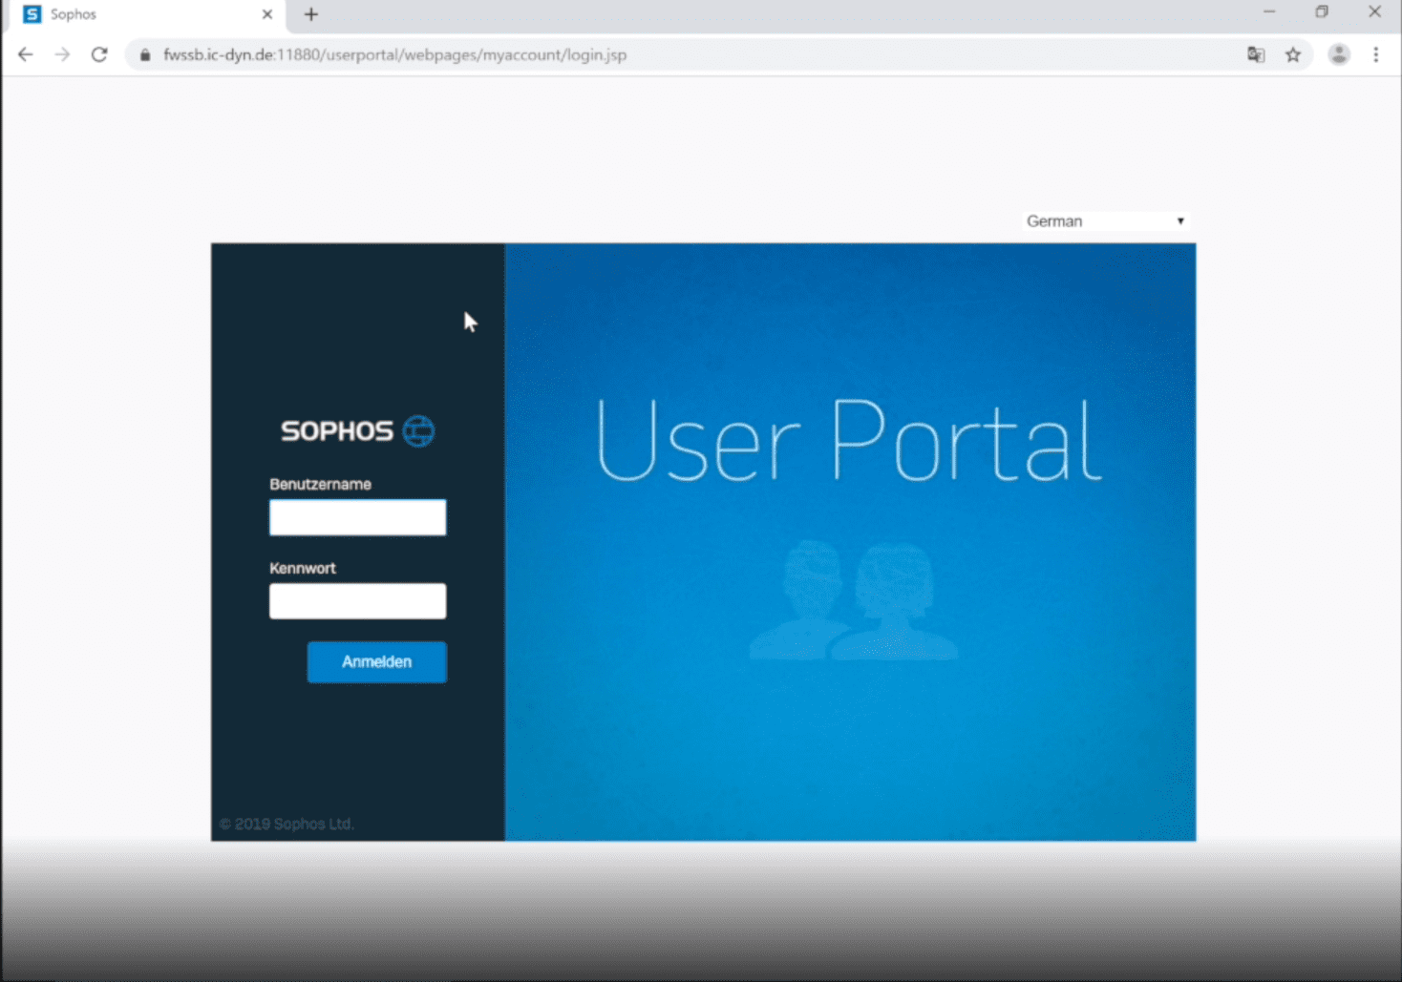Click the browser back arrow
Screen dimensions: 1402x982
click(x=26, y=54)
